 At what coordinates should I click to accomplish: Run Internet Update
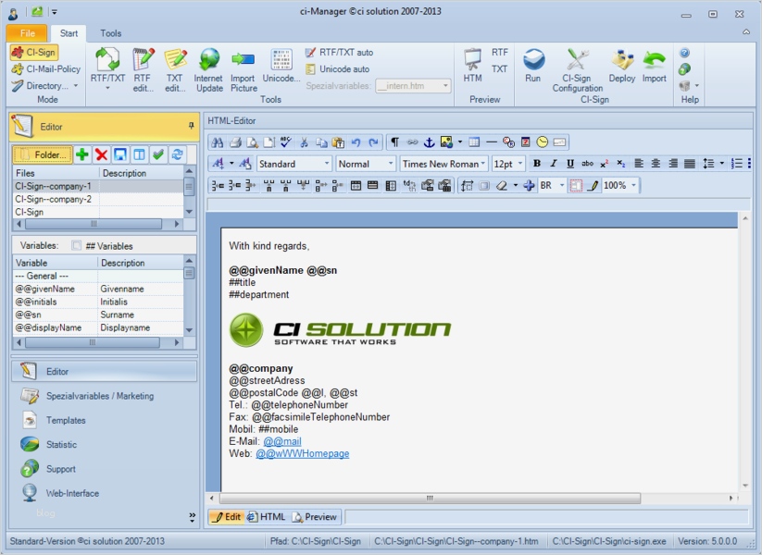[209, 69]
